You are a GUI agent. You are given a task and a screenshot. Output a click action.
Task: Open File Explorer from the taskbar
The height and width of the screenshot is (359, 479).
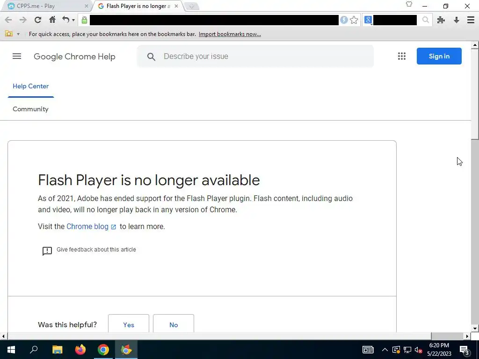tap(57, 350)
